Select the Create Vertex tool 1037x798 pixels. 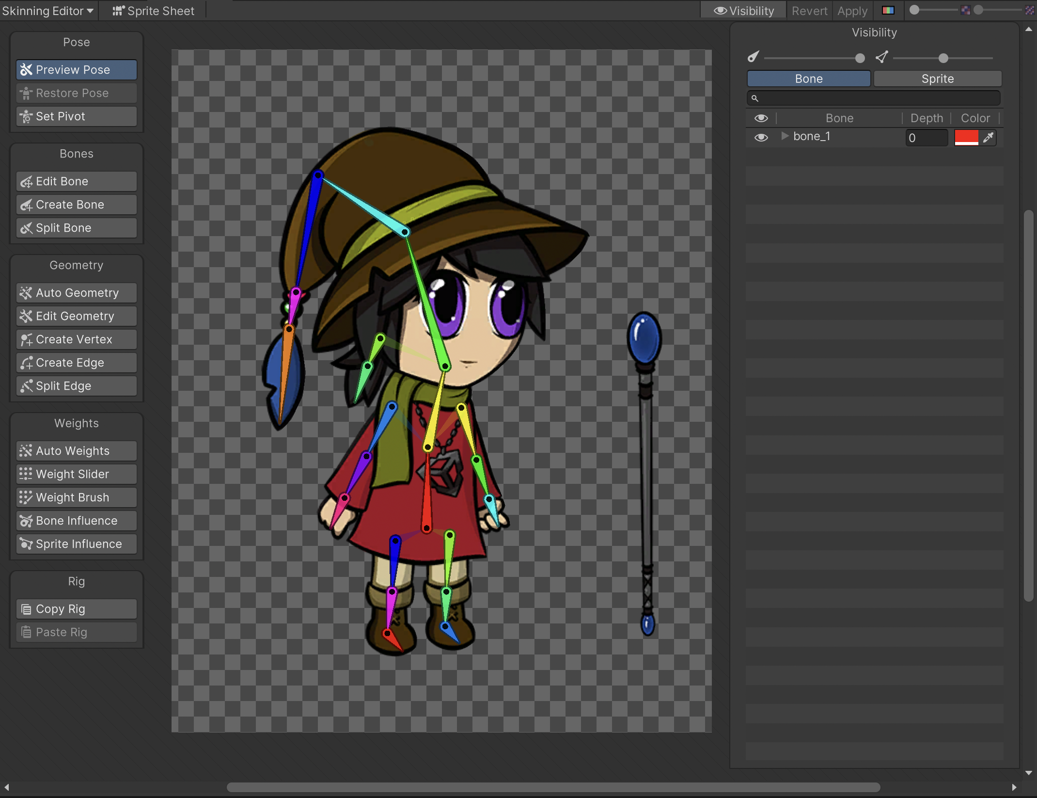(75, 339)
